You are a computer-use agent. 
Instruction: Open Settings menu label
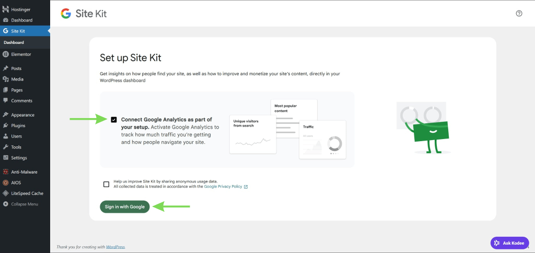pyautogui.click(x=19, y=158)
